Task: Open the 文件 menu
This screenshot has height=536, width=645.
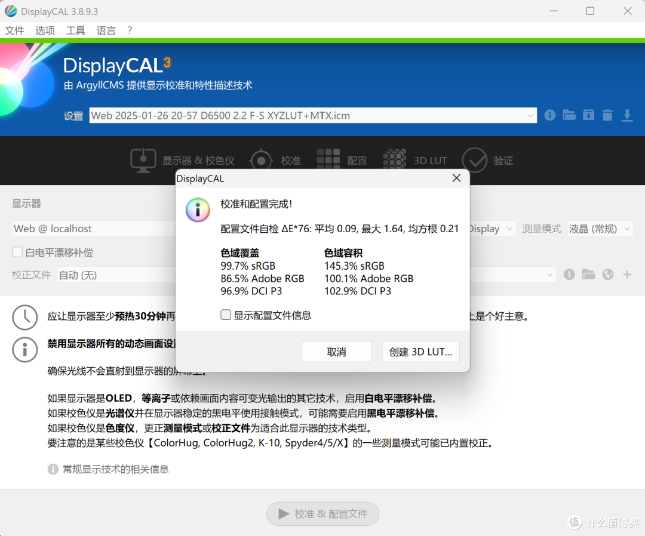Action: [14, 30]
